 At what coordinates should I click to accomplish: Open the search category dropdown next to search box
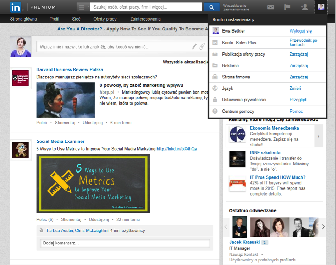coord(83,7)
